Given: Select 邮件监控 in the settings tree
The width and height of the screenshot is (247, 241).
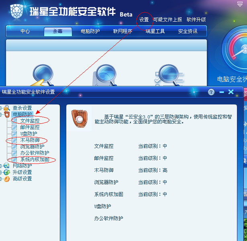Looking at the screenshot, I should pyautogui.click(x=30, y=127).
